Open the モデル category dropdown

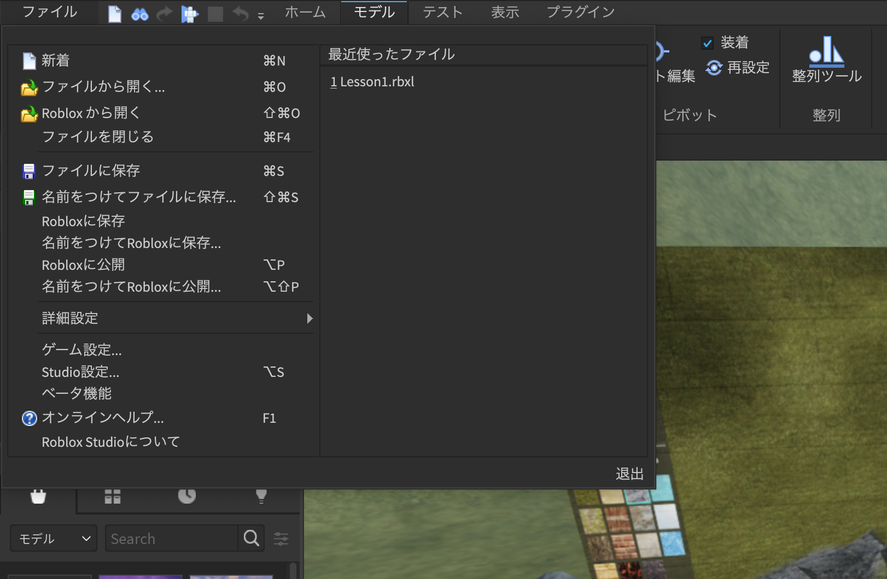(54, 539)
